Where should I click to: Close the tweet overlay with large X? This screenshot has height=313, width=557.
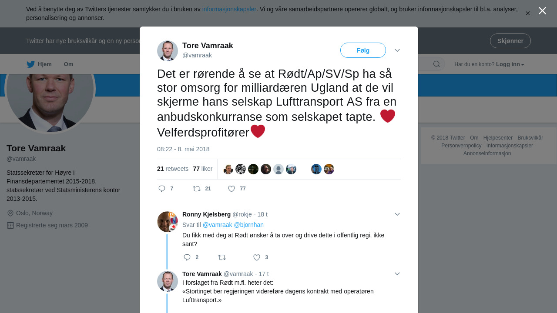click(542, 10)
